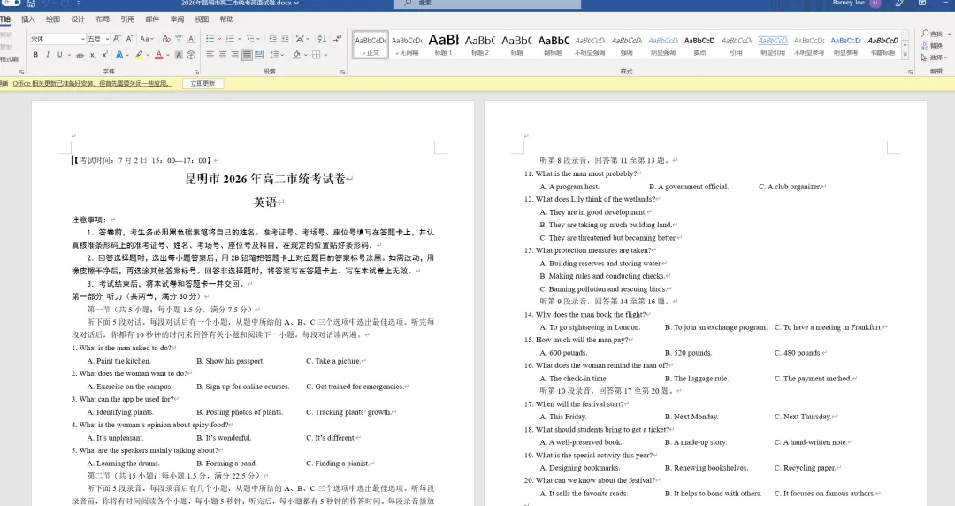
Task: Open paragraph dialog launcher
Action: click(342, 72)
